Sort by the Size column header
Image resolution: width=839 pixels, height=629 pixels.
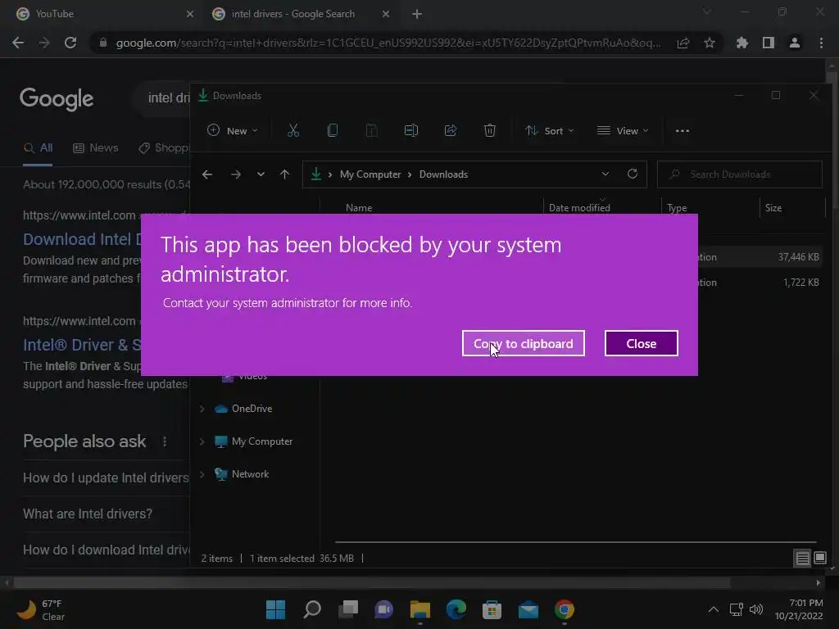[773, 207]
